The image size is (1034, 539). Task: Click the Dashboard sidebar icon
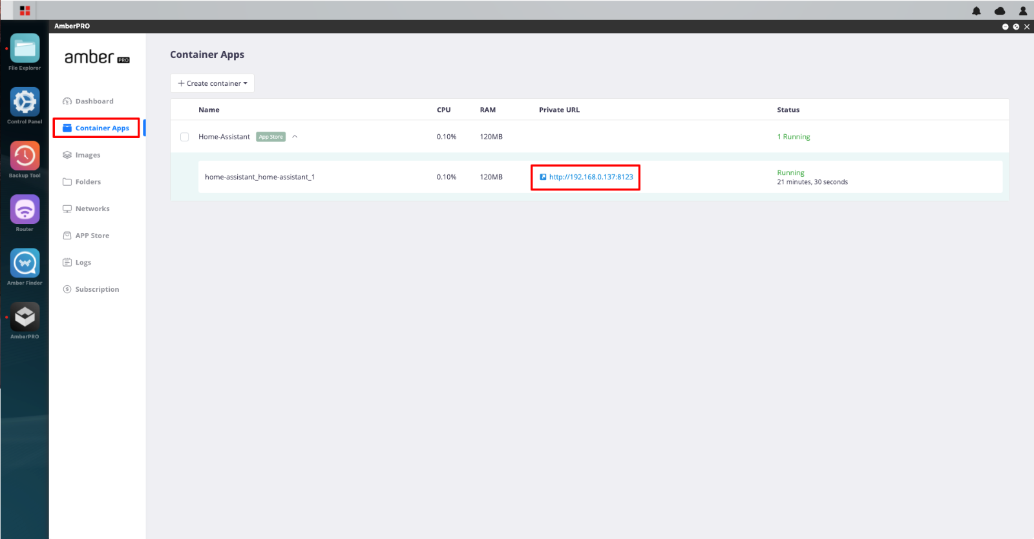pos(67,101)
